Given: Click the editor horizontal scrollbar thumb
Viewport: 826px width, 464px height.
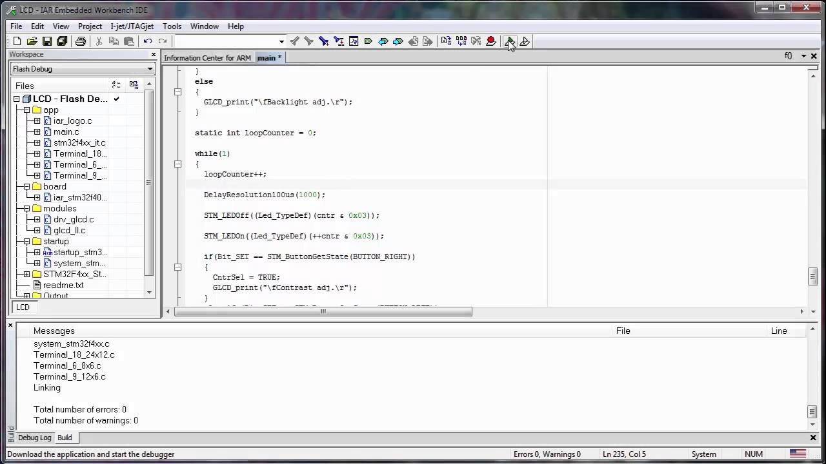Looking at the screenshot, I should point(323,312).
